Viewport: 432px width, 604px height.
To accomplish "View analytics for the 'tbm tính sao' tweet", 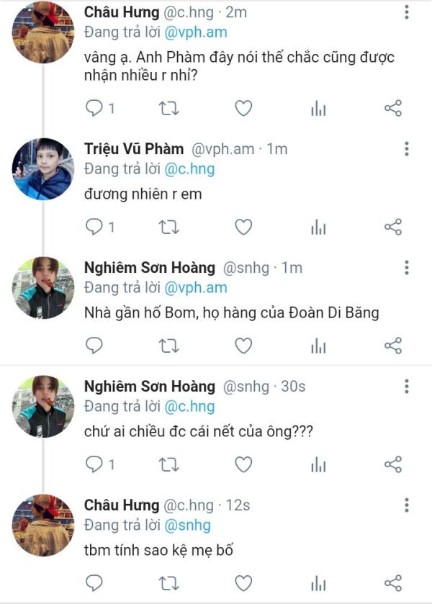I will 318,582.
